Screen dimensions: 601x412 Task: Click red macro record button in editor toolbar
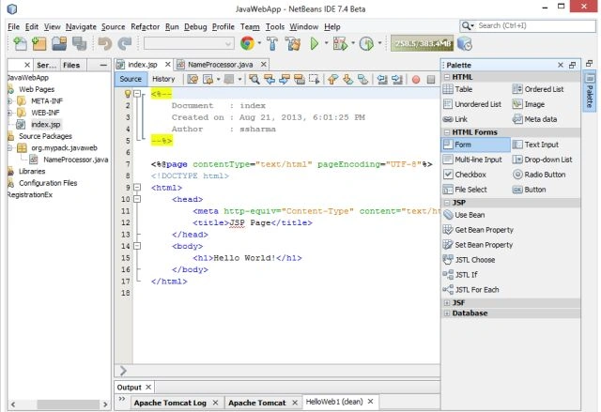pyautogui.click(x=416, y=79)
